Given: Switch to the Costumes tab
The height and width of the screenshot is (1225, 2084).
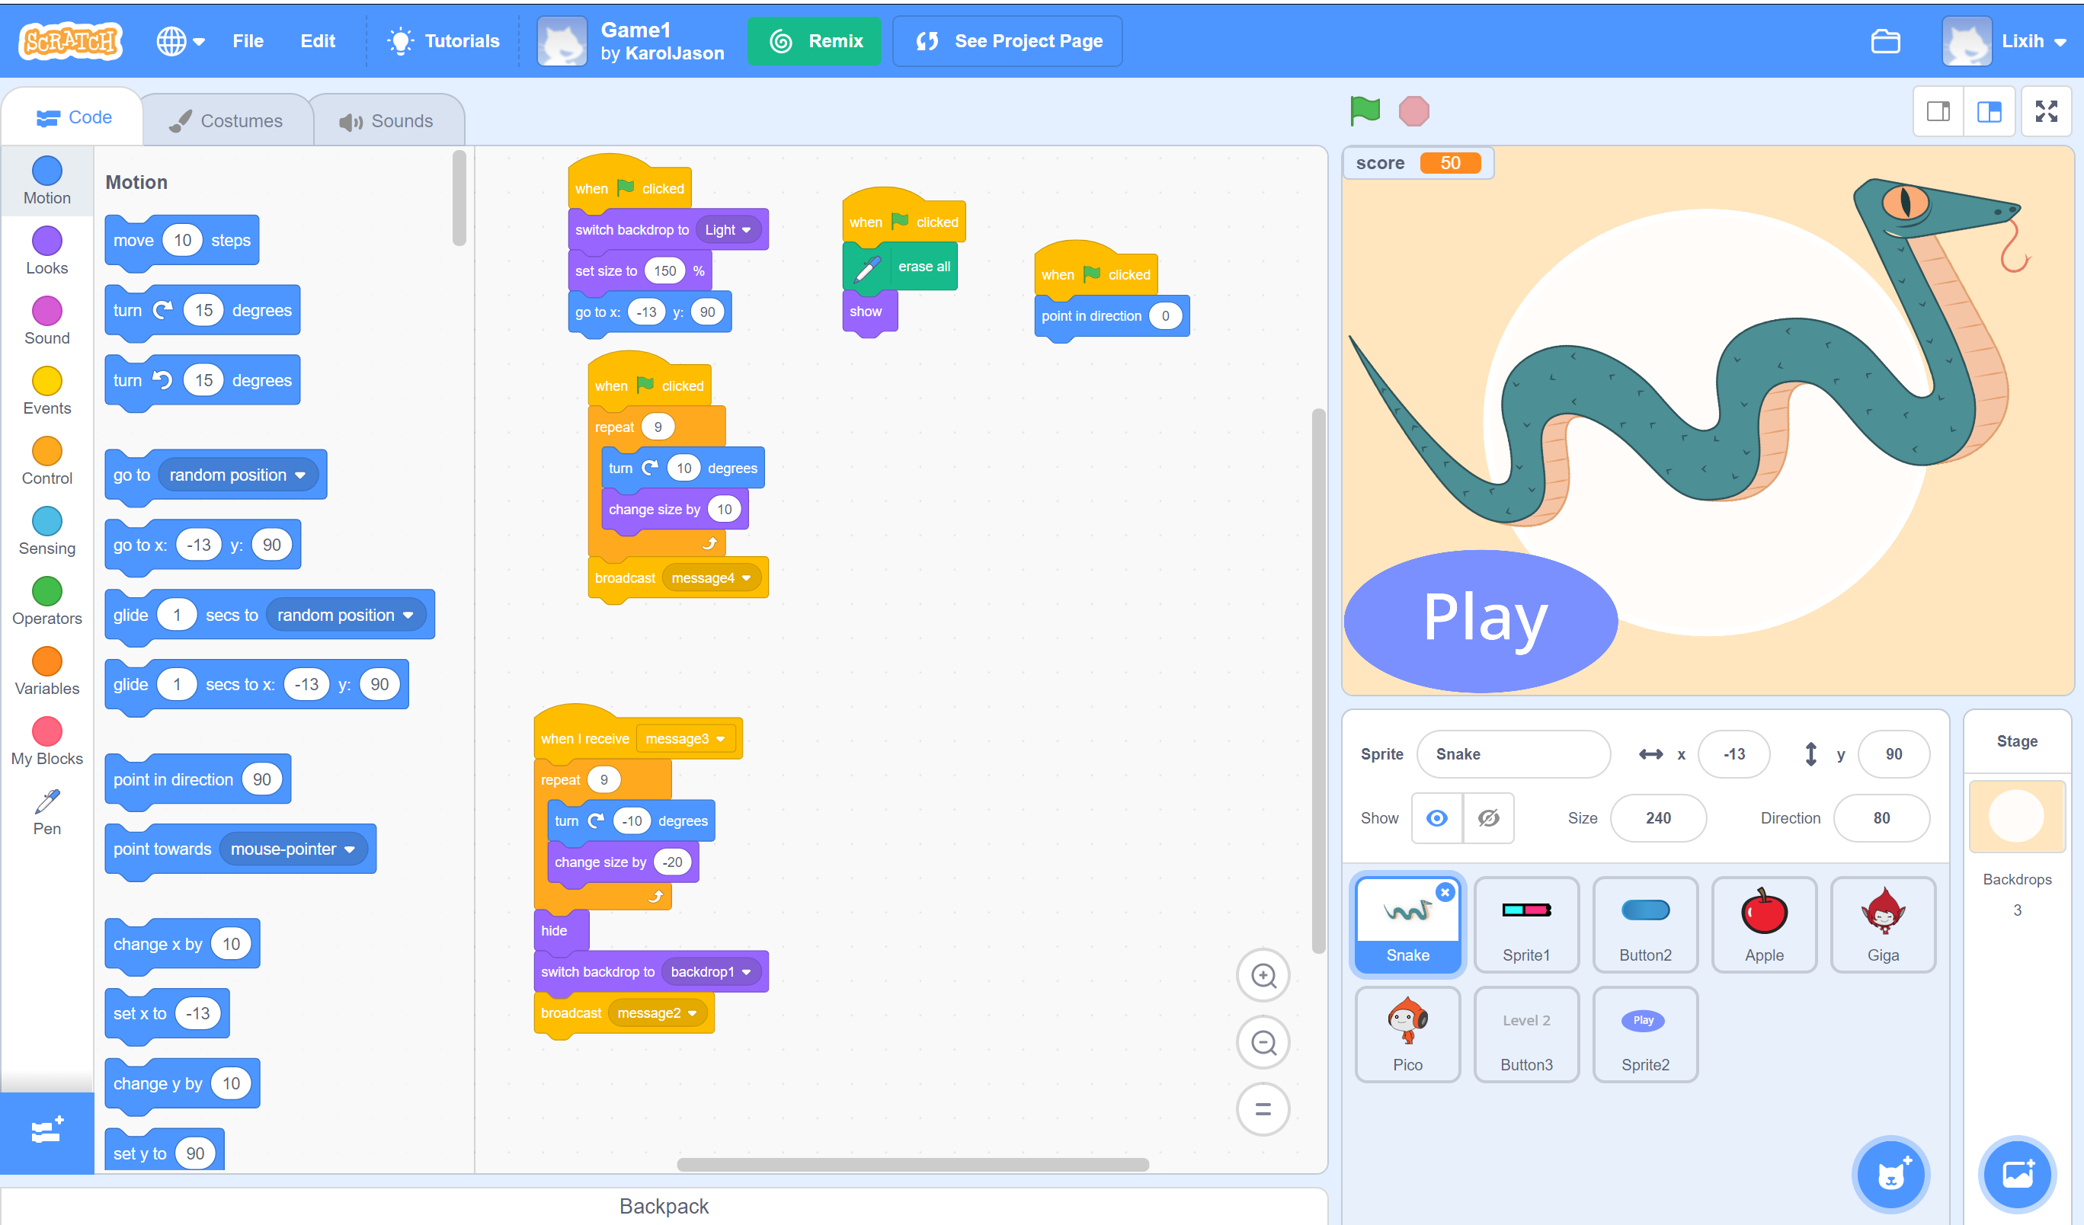Looking at the screenshot, I should 226,120.
